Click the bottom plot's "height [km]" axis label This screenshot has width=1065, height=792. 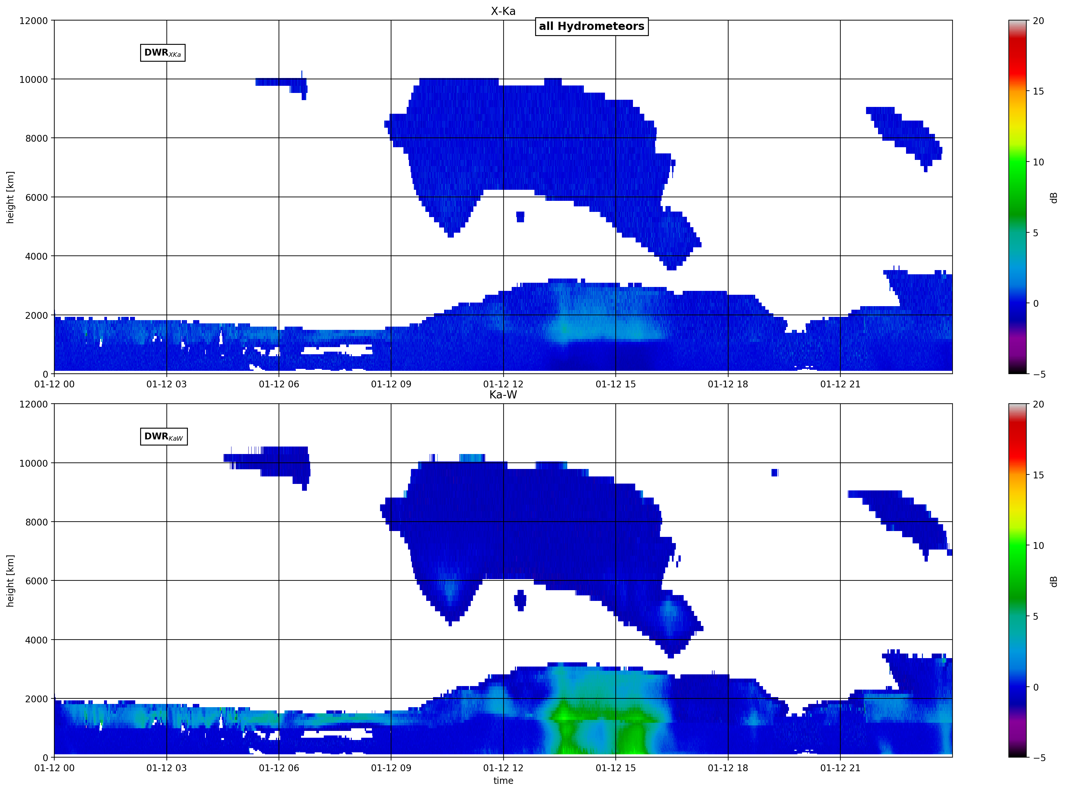click(x=10, y=580)
